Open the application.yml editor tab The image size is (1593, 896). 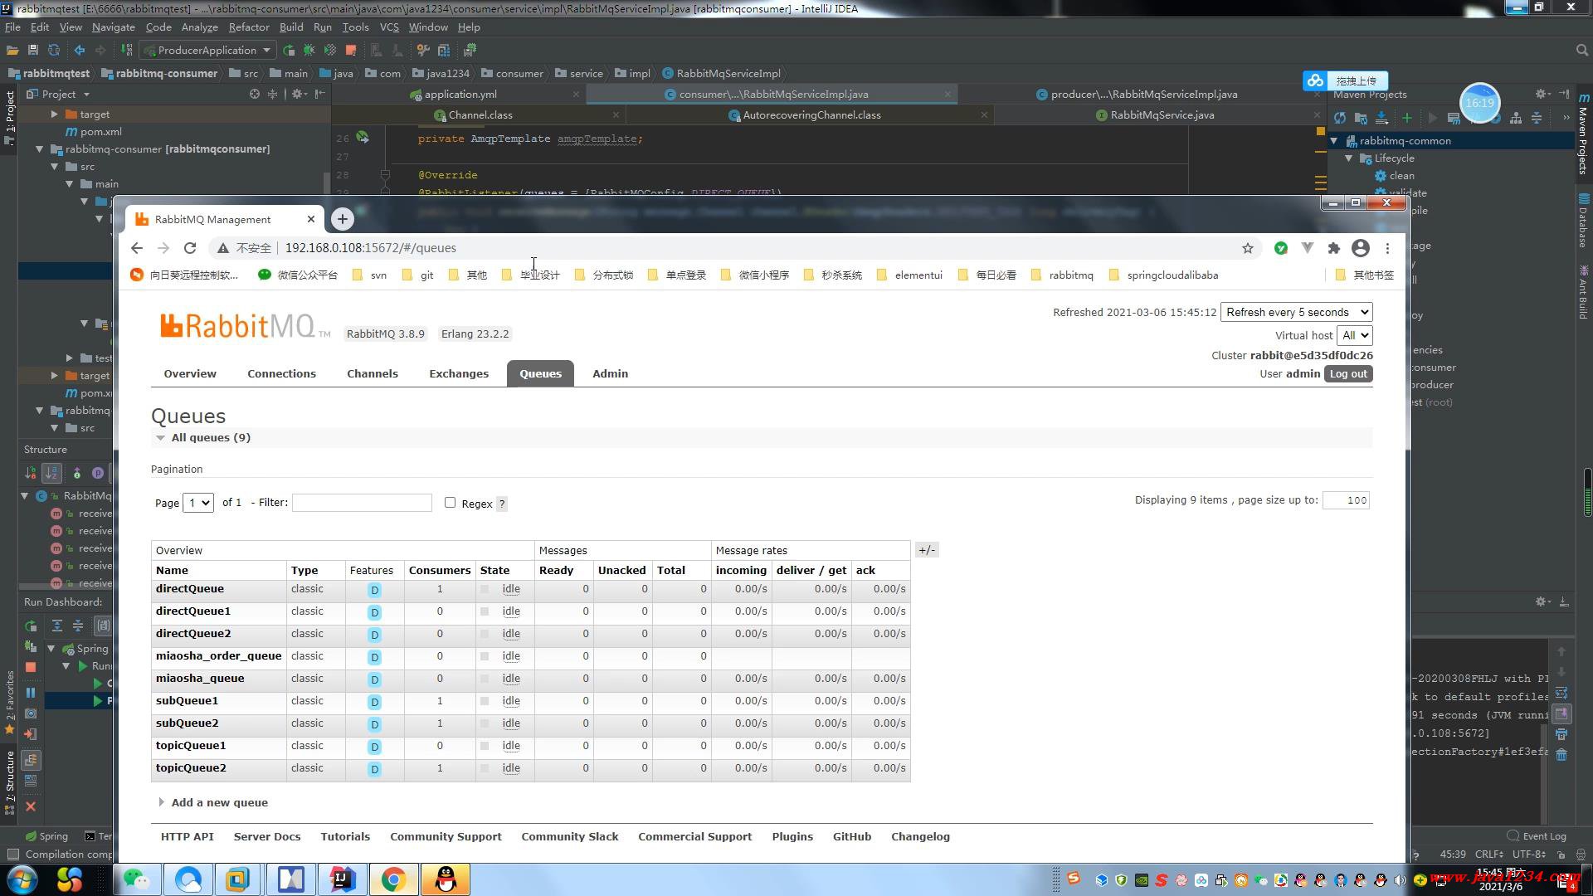point(460,94)
